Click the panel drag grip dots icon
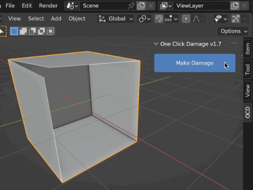Viewport: 253px width, 190px height. 234,44
